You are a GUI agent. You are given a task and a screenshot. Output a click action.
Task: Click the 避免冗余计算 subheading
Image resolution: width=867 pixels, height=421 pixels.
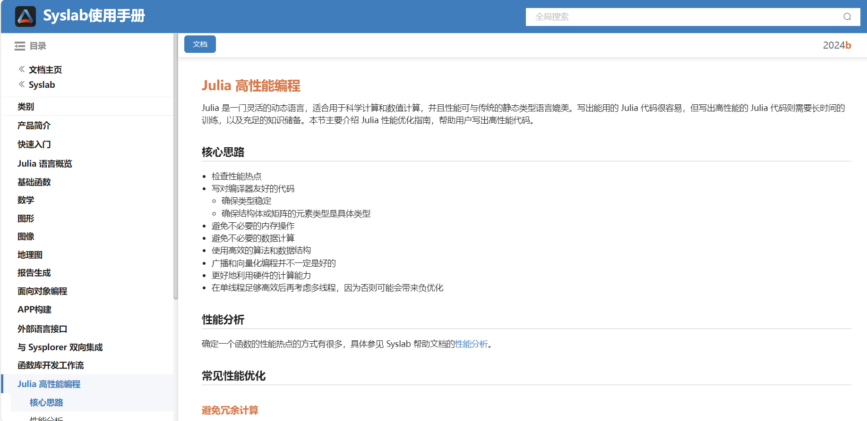(230, 411)
